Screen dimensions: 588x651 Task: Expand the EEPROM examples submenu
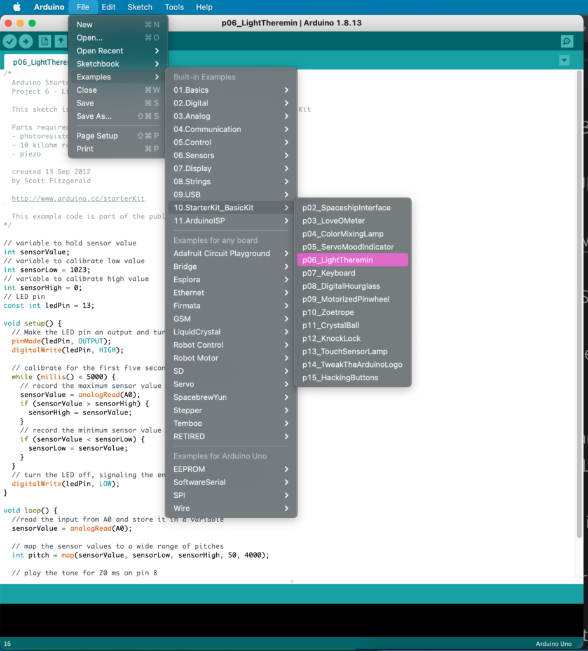click(231, 469)
